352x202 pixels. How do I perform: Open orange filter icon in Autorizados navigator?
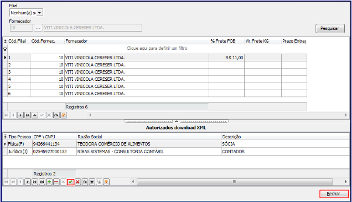click(x=106, y=182)
